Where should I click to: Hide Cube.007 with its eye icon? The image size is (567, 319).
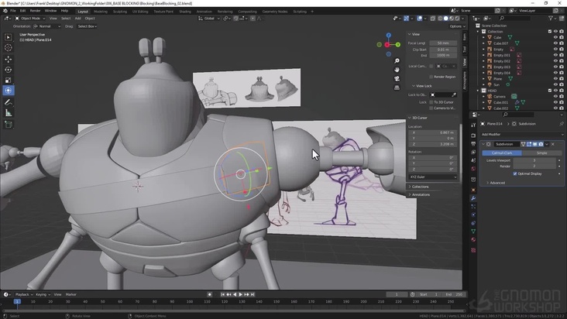click(555, 43)
